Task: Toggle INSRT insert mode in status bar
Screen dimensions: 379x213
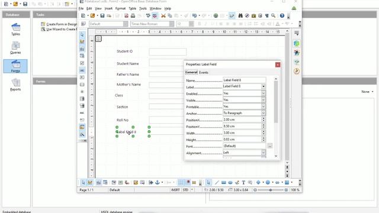Action: tap(175, 190)
